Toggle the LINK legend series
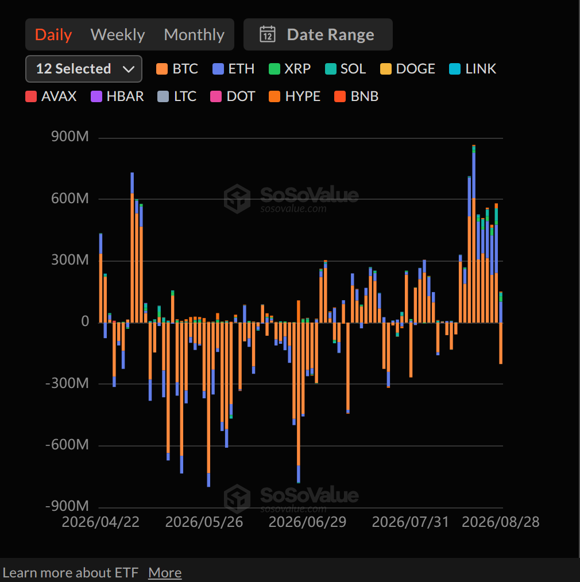 [472, 69]
